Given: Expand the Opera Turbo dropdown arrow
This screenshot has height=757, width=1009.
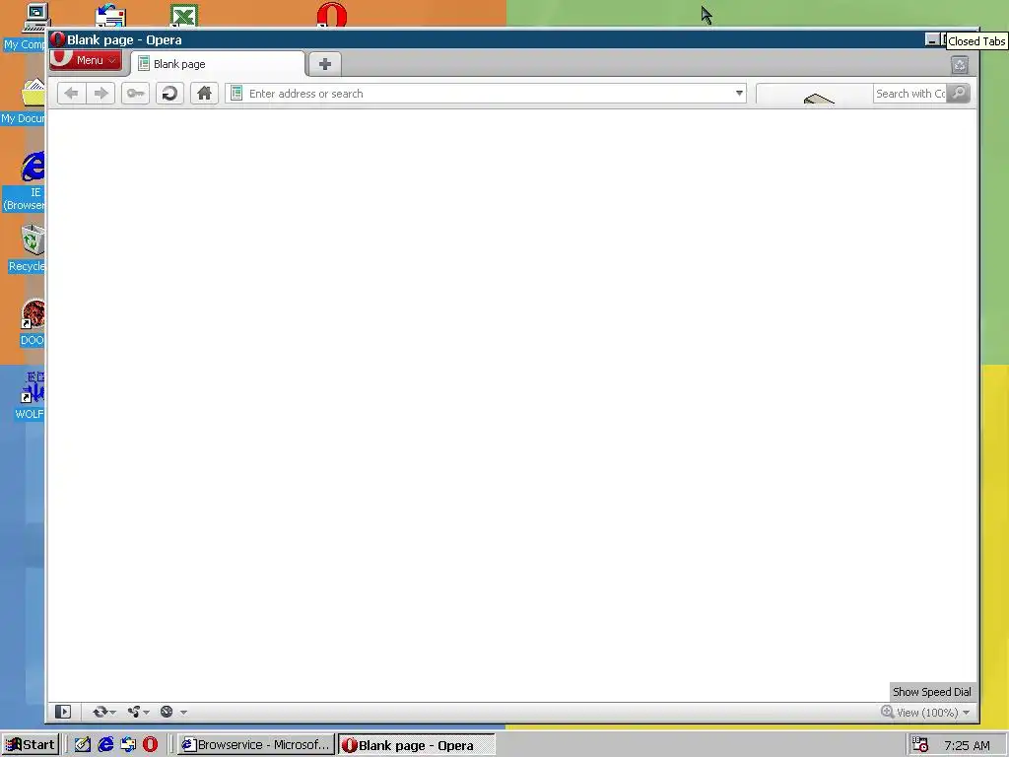Looking at the screenshot, I should pos(183,712).
